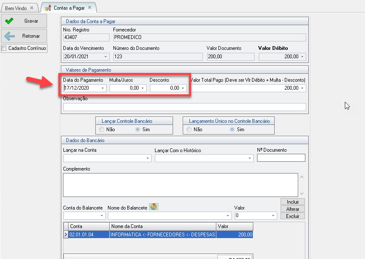Click the Complemento scrollbar down arrow
365x259 pixels.
tap(301, 193)
